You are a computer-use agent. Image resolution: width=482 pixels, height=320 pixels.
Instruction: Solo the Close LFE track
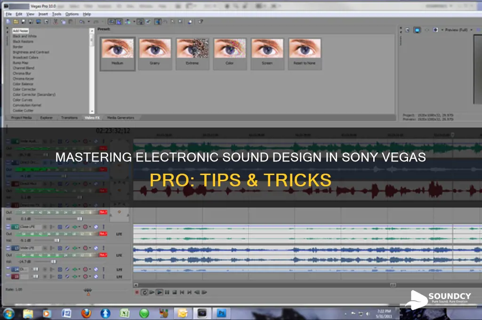104,227
